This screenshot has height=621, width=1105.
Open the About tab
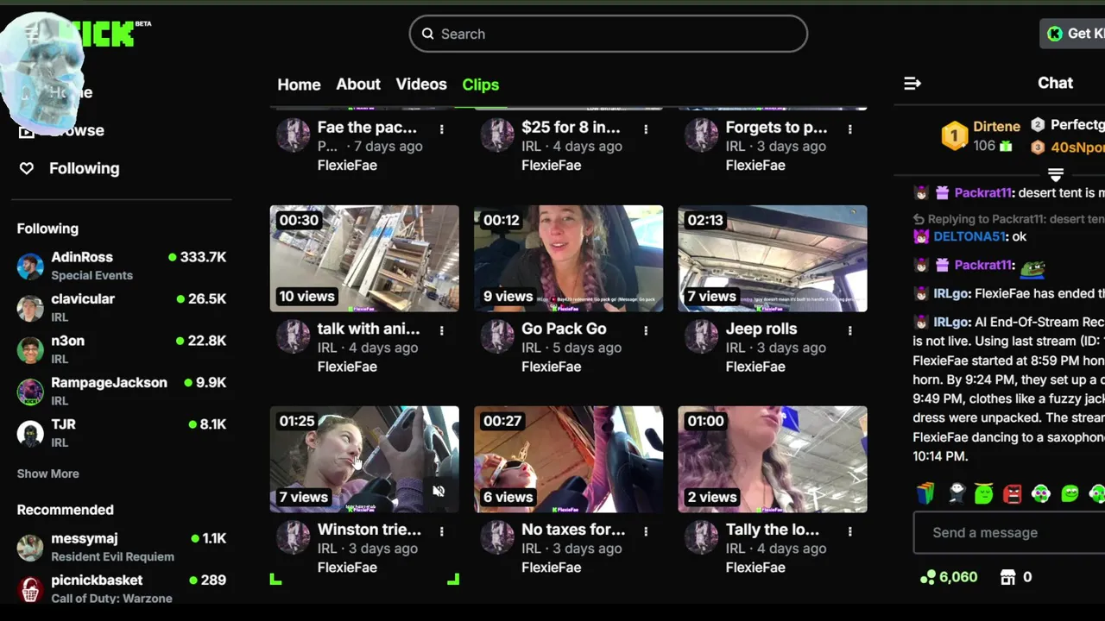[358, 85]
